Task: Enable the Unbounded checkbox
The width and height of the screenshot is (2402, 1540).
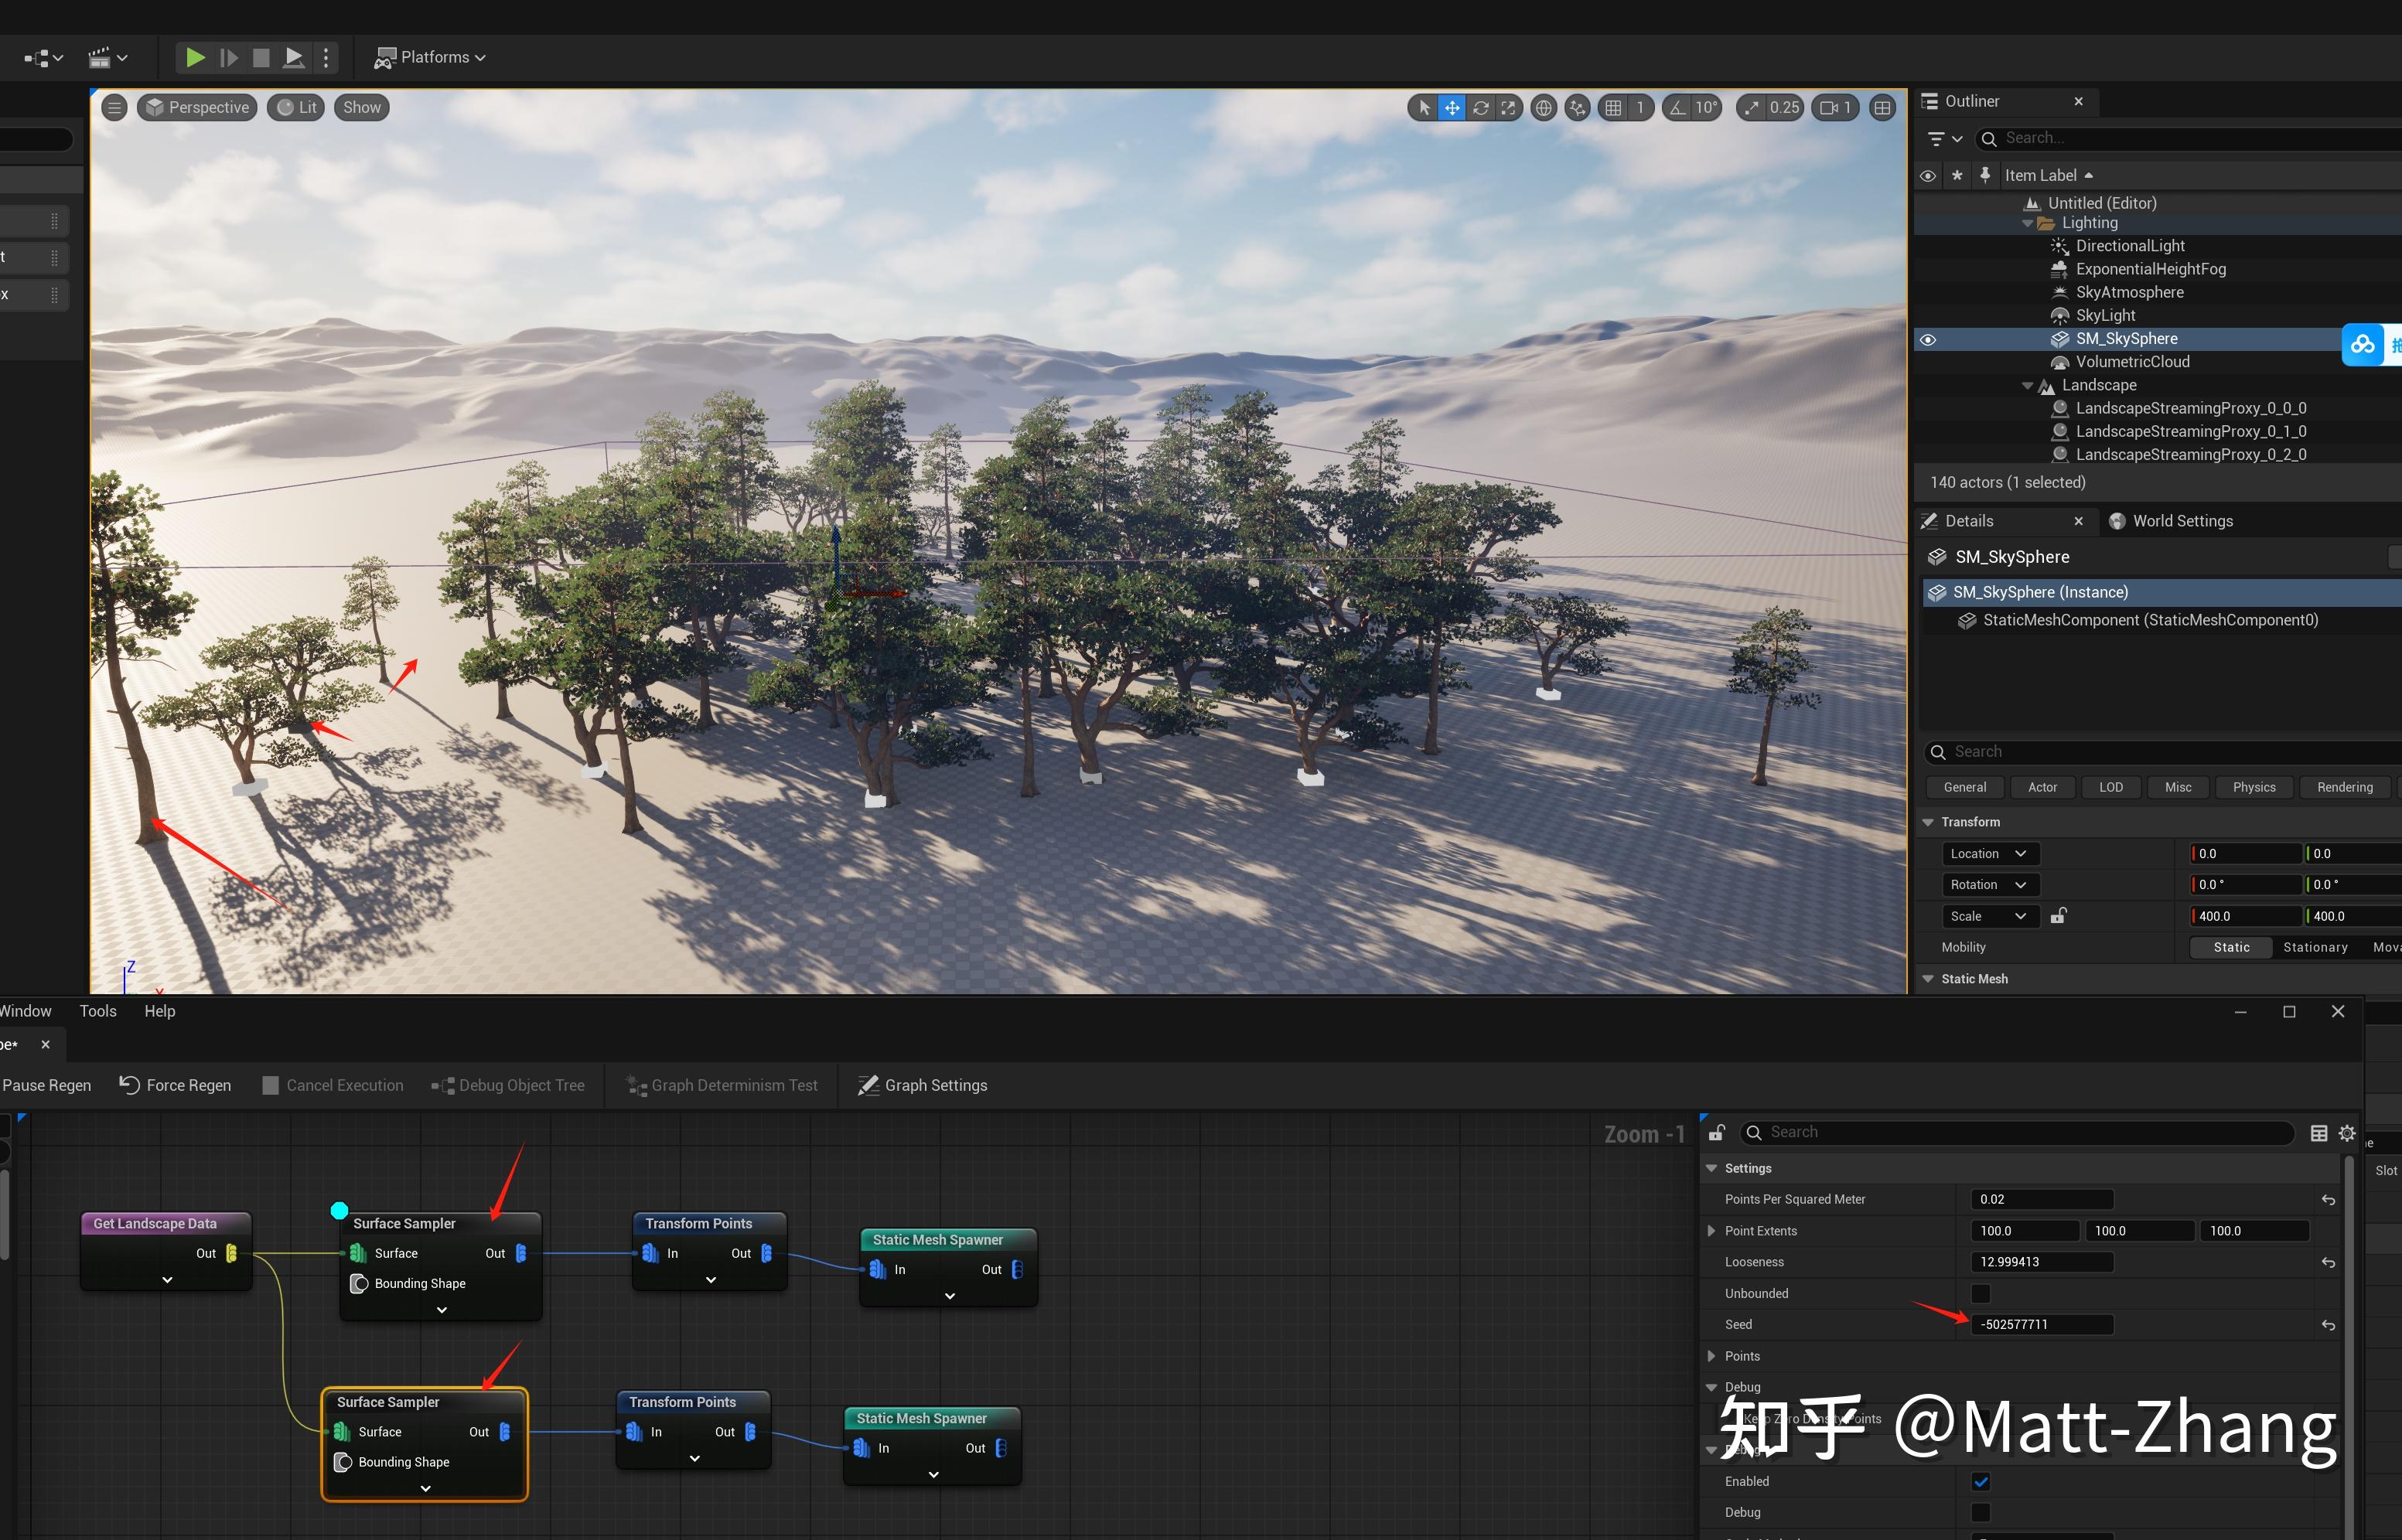Action: (1980, 1293)
